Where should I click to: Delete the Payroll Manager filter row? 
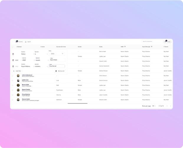pyautogui.click(x=13, y=66)
